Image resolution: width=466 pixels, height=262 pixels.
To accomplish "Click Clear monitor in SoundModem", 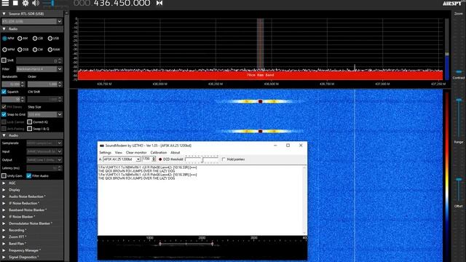I will click(136, 153).
